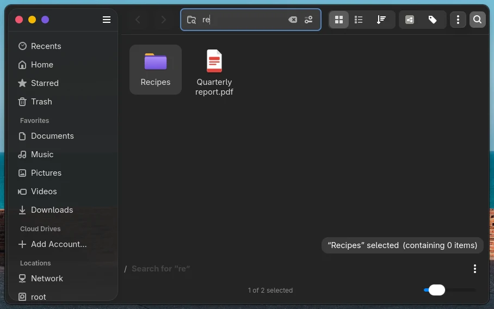Click the network computer icon
Viewport: 494px width, 309px height.
[22, 279]
